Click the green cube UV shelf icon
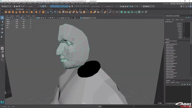Image resolution: width=192 pixels, height=108 pixels. (x=132, y=12)
